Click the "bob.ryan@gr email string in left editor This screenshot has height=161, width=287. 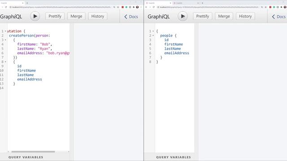58,53
